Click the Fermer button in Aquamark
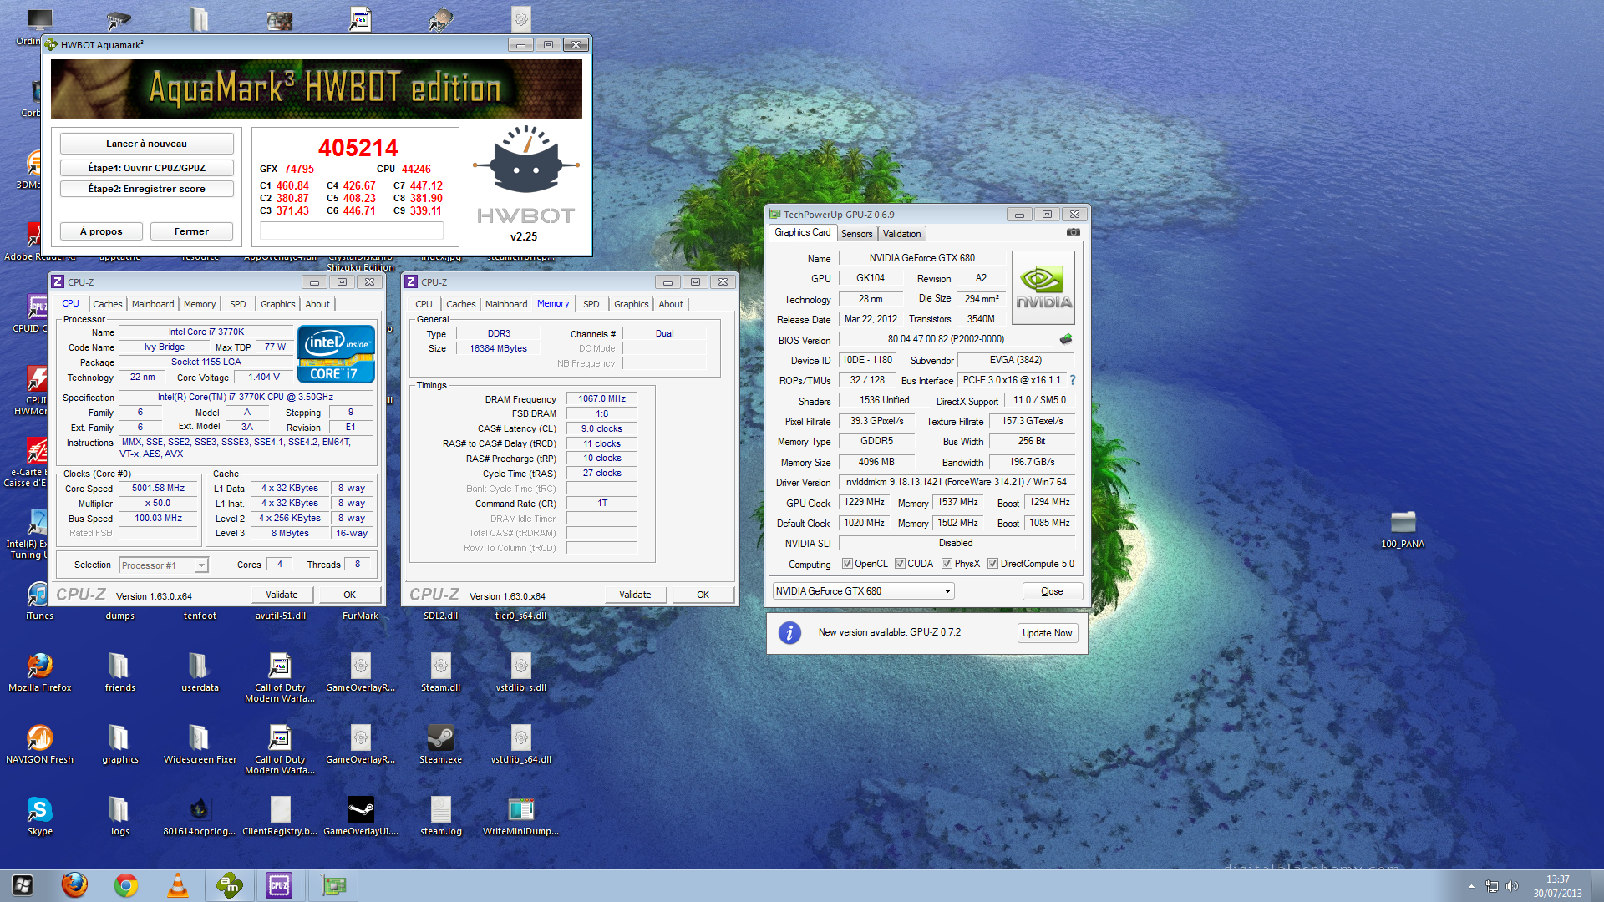Screen dimensions: 1604x902 point(191,231)
